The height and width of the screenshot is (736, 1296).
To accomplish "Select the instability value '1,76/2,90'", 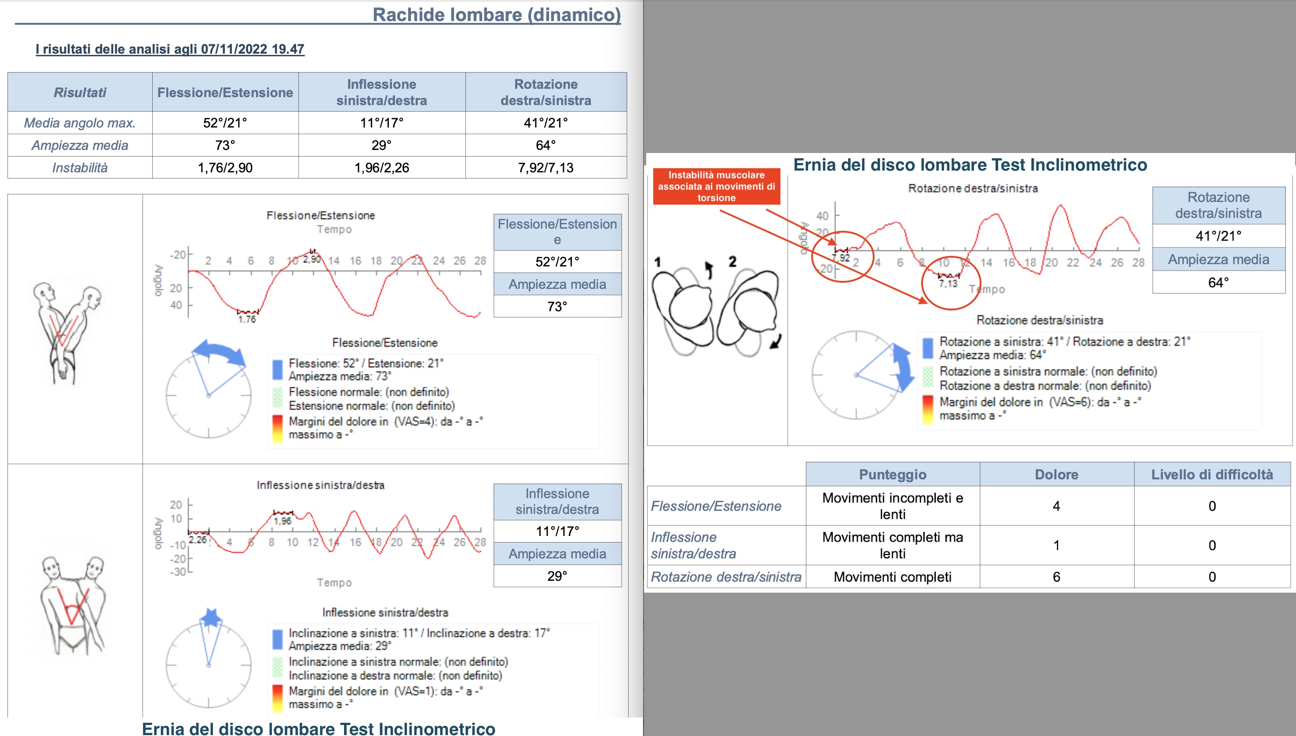I will [225, 168].
